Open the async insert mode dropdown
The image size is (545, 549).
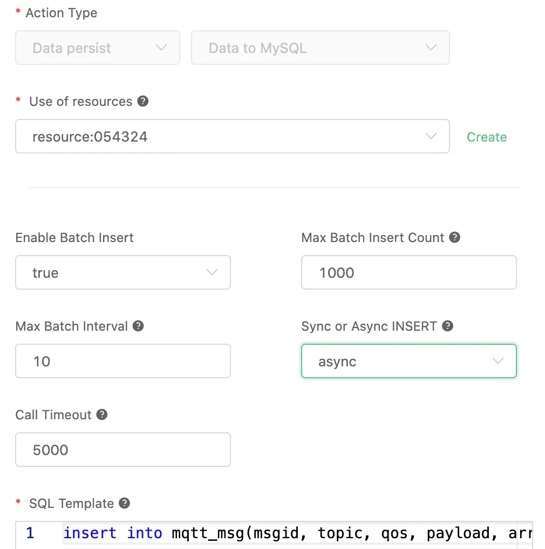[x=408, y=361]
